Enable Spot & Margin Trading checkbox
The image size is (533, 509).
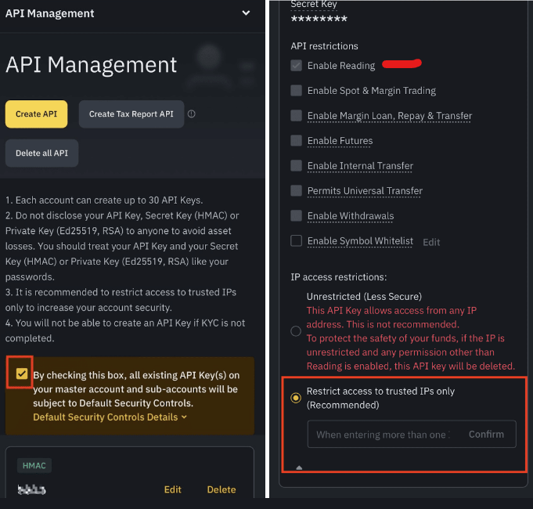click(x=296, y=91)
